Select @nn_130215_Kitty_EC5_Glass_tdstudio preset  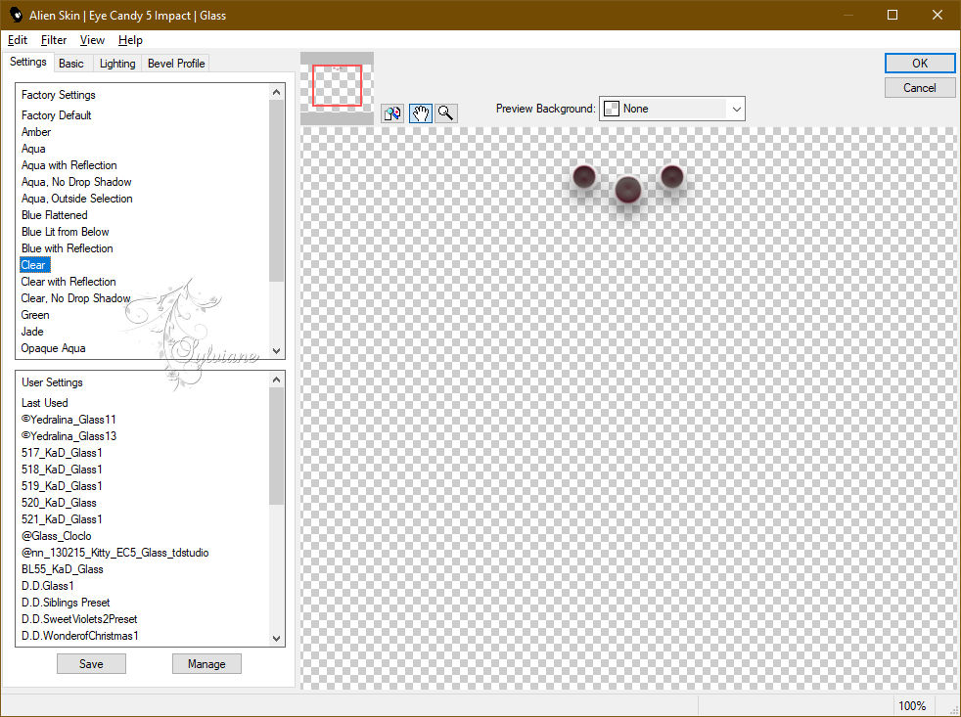115,552
